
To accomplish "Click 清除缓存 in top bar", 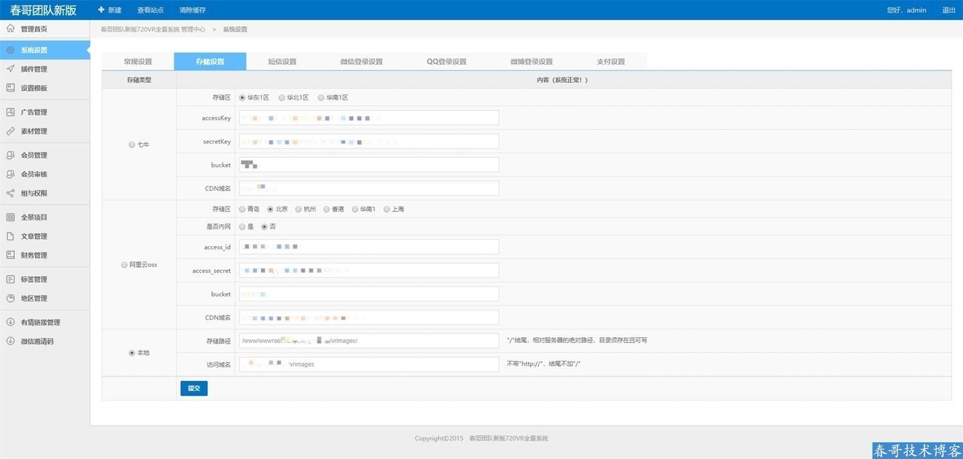I will click(193, 10).
